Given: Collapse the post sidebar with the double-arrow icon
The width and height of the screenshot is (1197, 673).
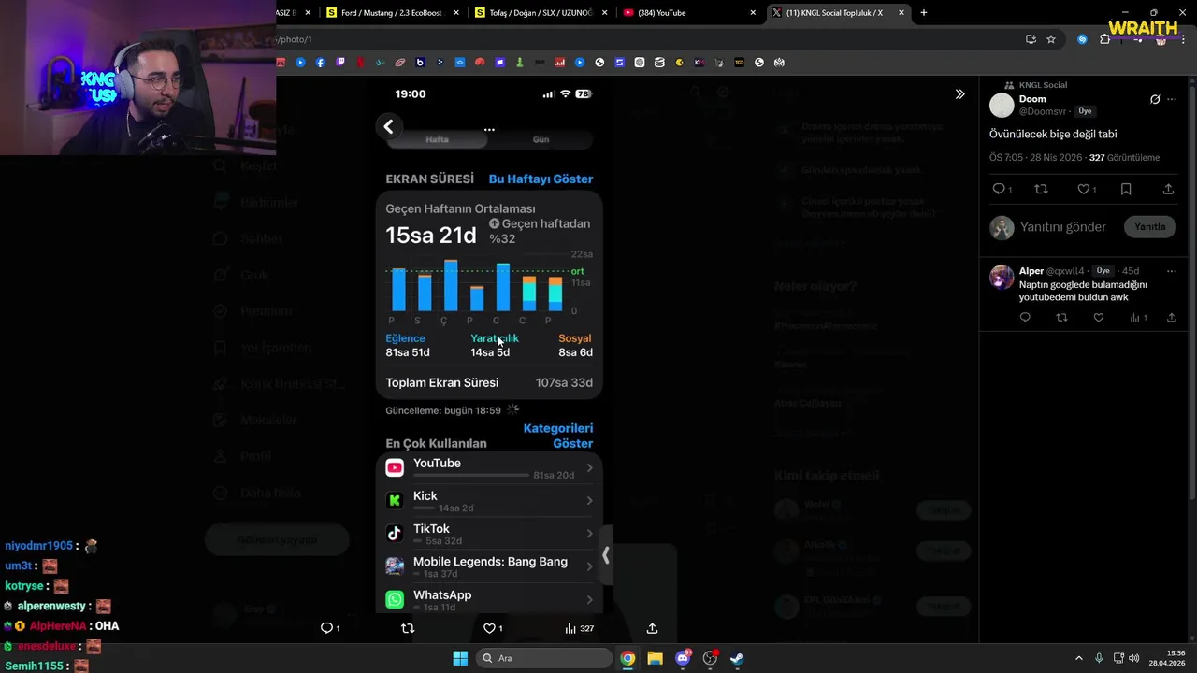Looking at the screenshot, I should click(x=959, y=94).
